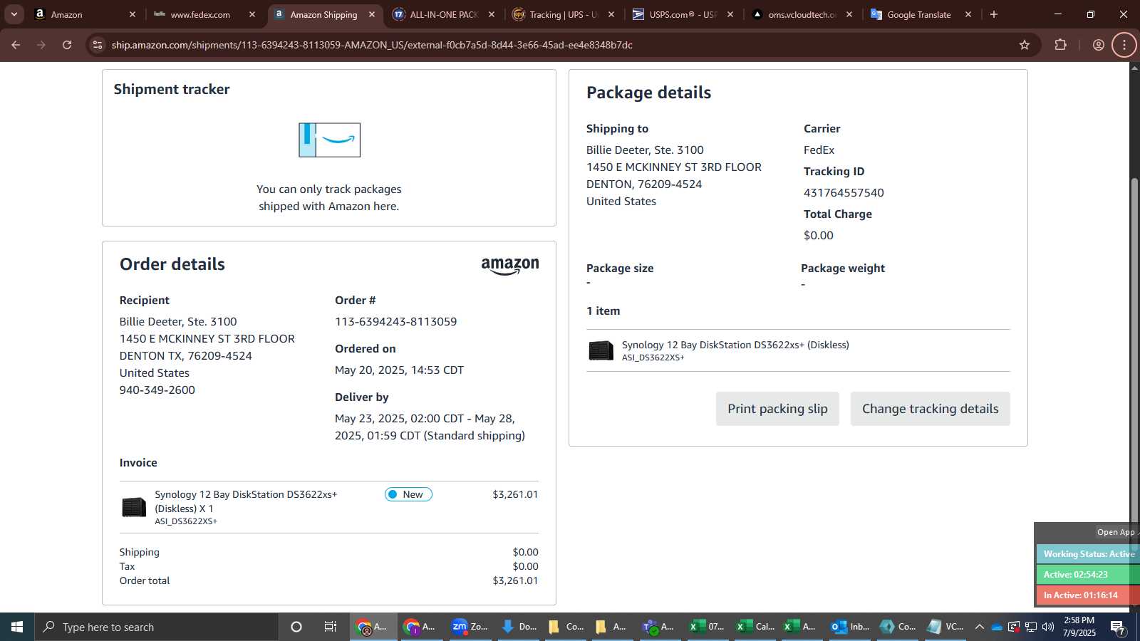Open the Windows Start menu
Screen dimensions: 1140x641
click(x=17, y=627)
